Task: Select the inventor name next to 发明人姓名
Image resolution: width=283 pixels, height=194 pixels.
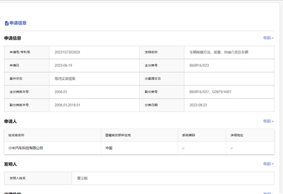Action: 82,178
